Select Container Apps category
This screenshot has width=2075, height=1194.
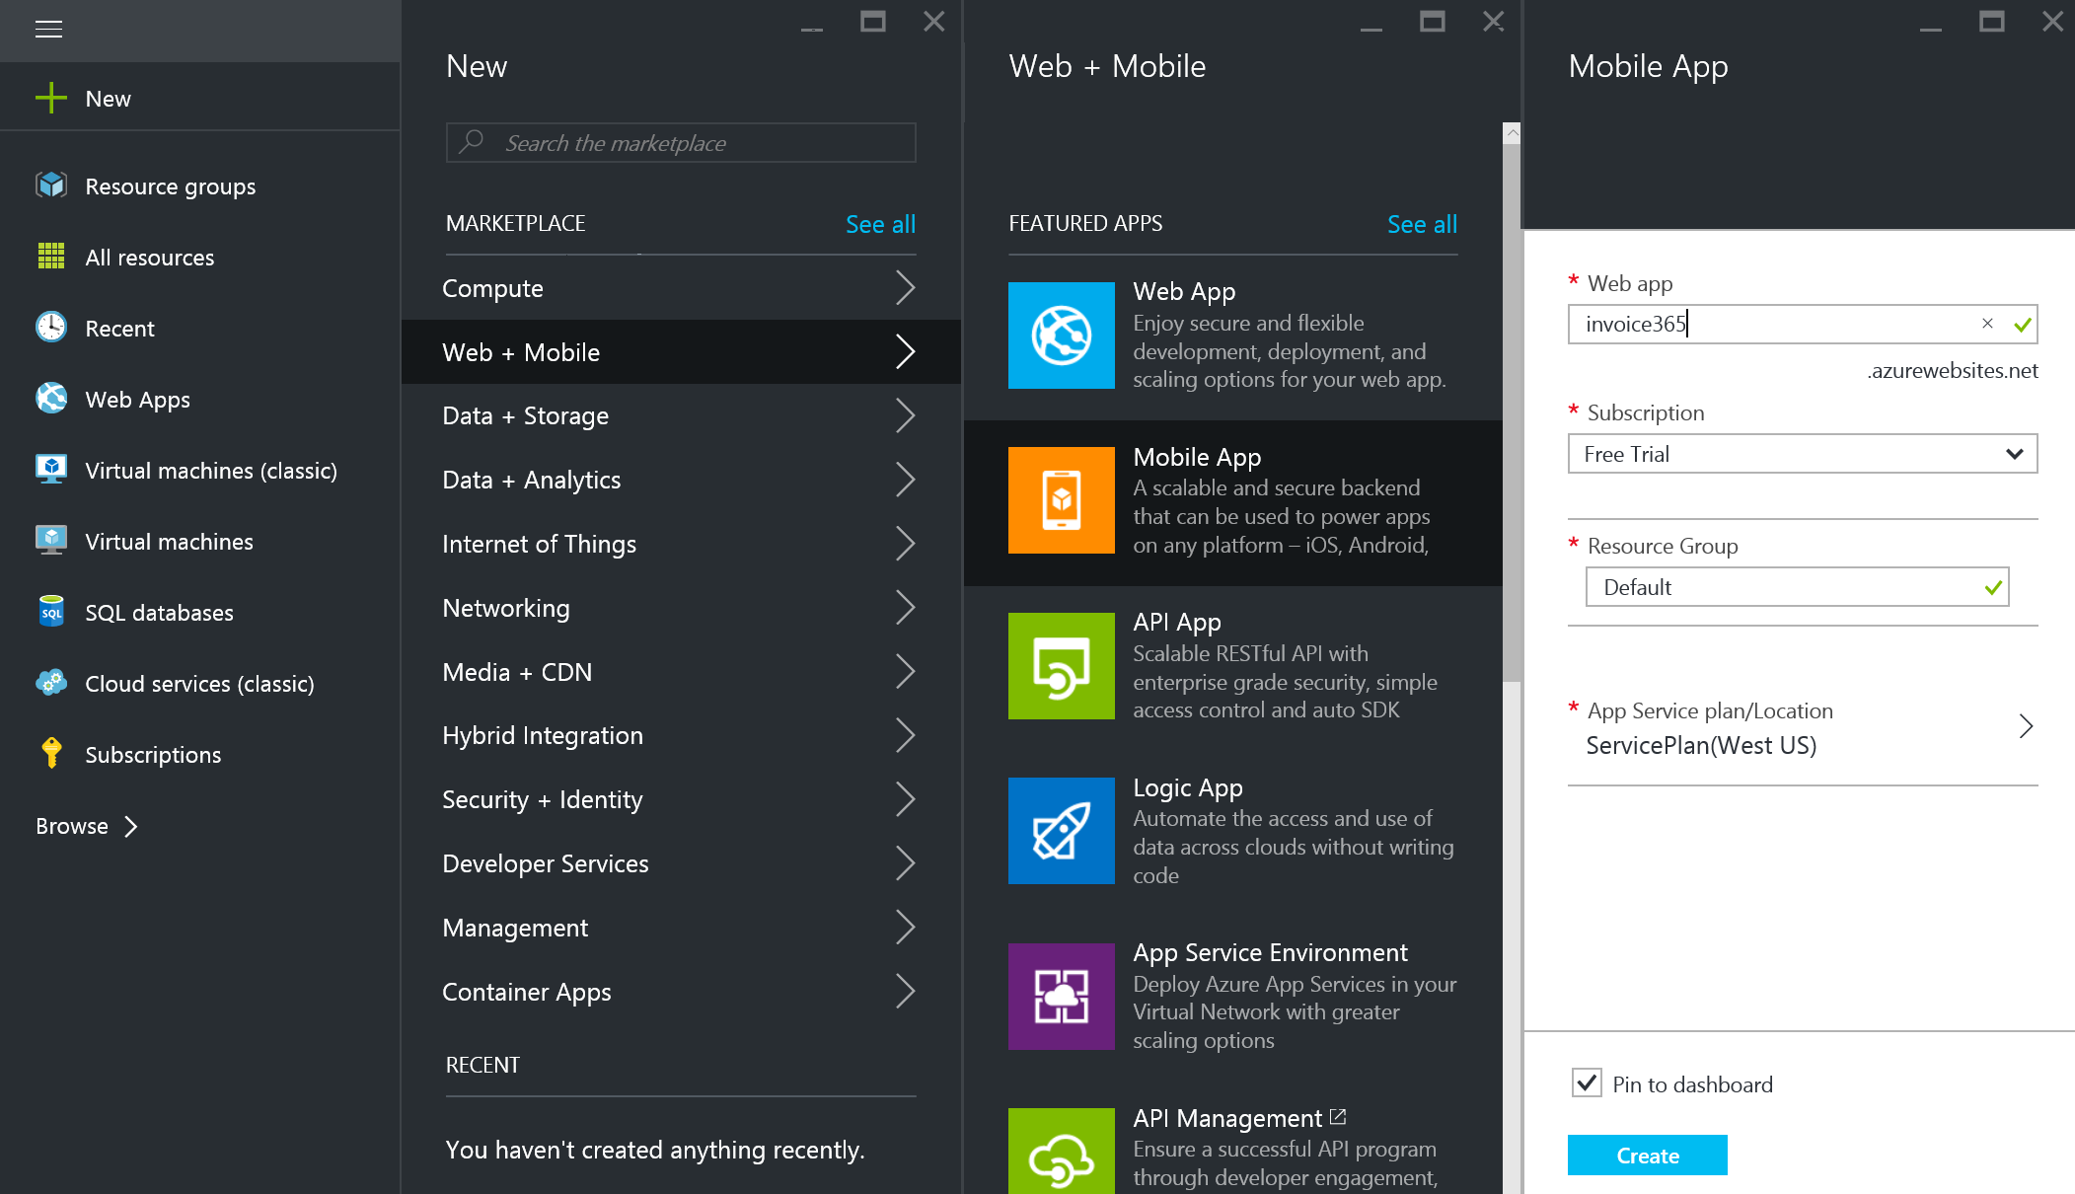click(681, 992)
